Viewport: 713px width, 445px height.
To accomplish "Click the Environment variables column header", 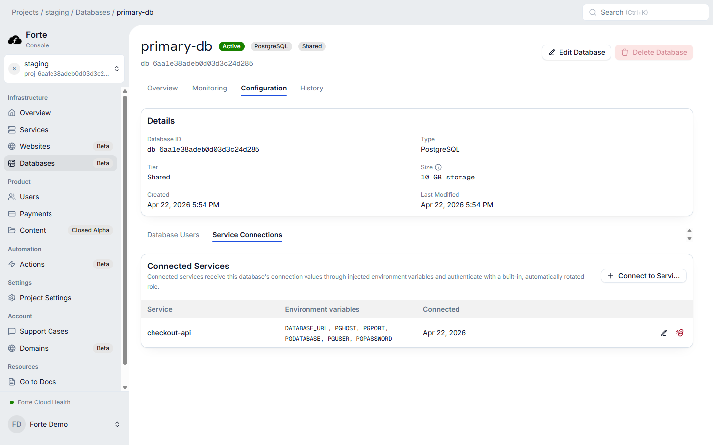I will point(322,309).
